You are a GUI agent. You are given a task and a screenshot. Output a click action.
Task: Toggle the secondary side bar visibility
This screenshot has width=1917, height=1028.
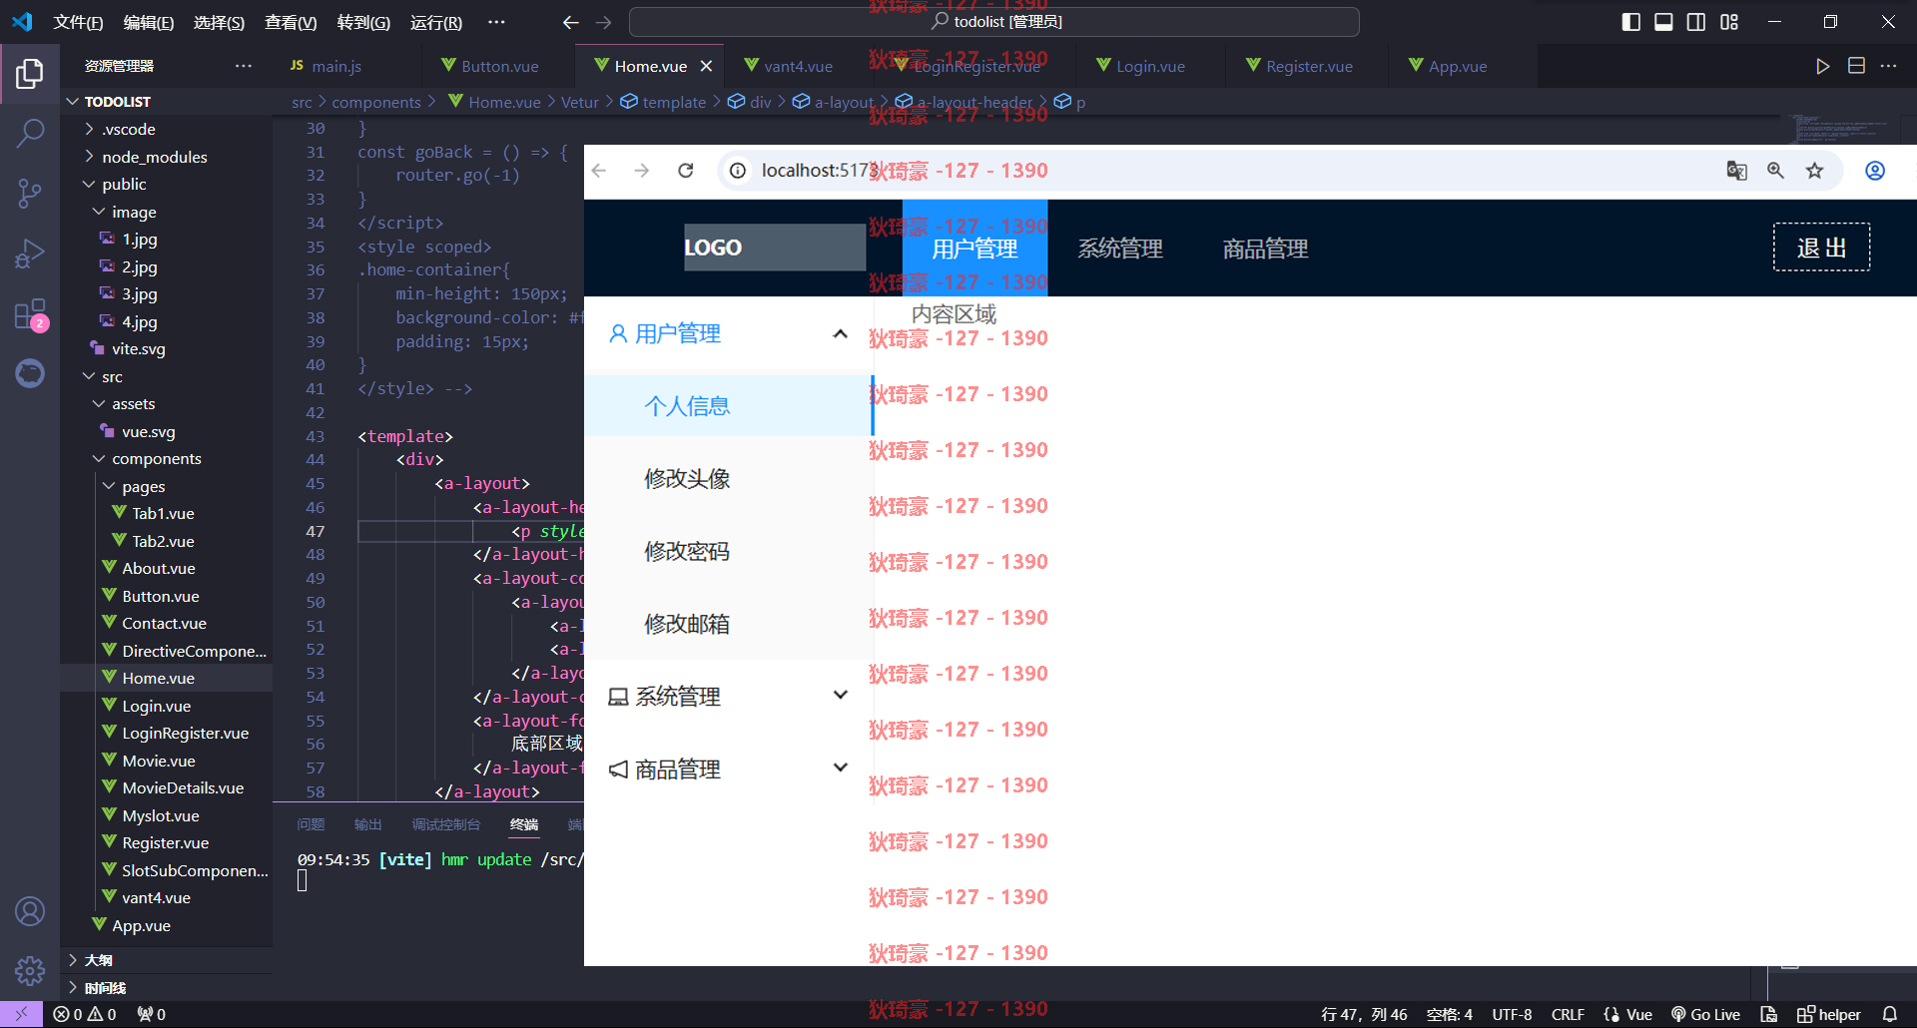1696,22
